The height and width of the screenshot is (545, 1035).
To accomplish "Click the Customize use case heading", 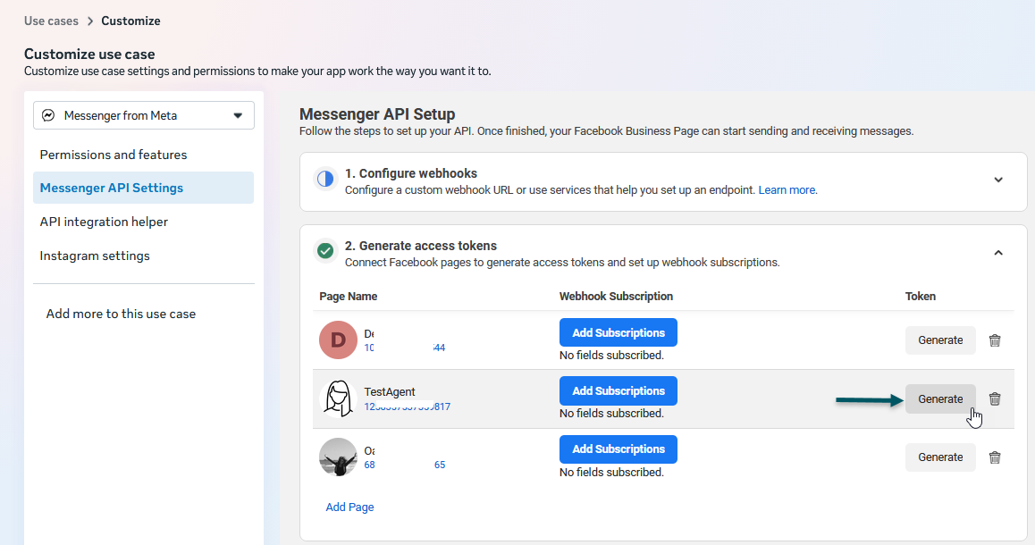I will [89, 54].
